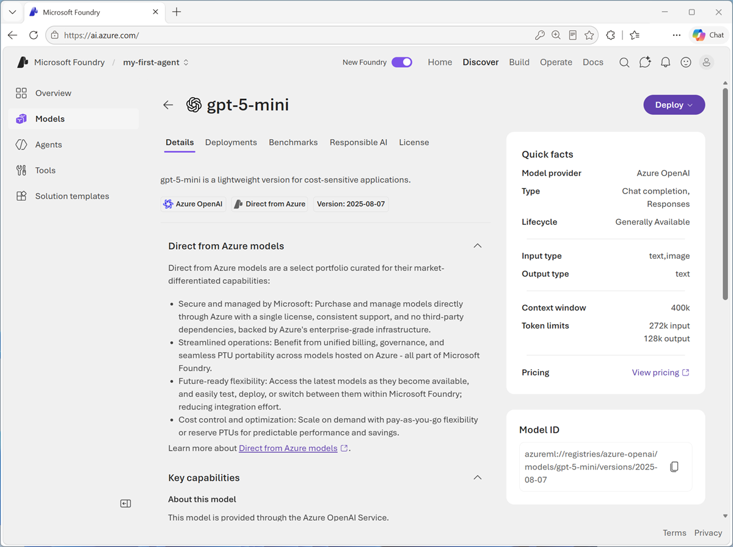733x547 pixels.
Task: Open the user account avatar
Action: tap(707, 62)
